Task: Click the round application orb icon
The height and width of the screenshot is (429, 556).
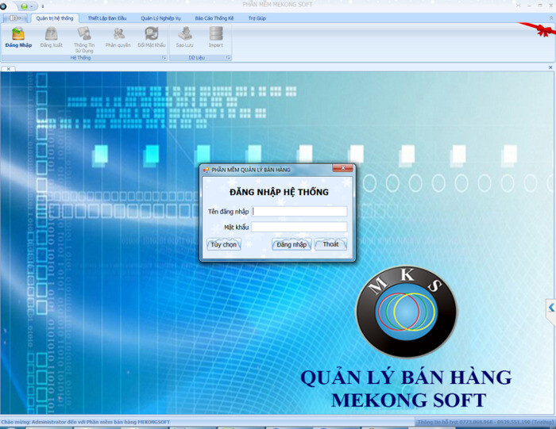Action: [3, 6]
